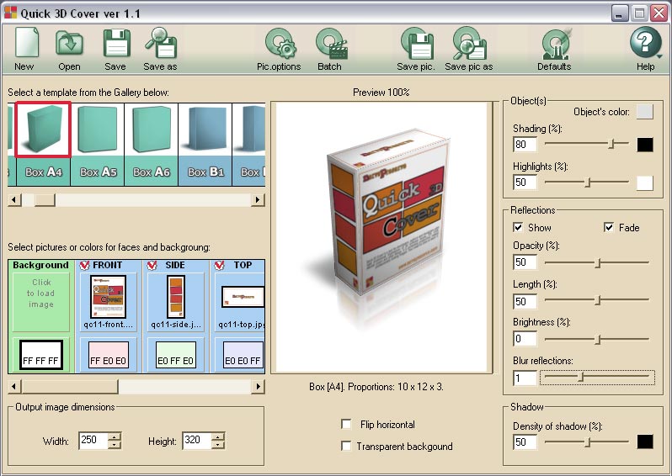Click the Opacity value field
The height and width of the screenshot is (476, 672).
[525, 262]
